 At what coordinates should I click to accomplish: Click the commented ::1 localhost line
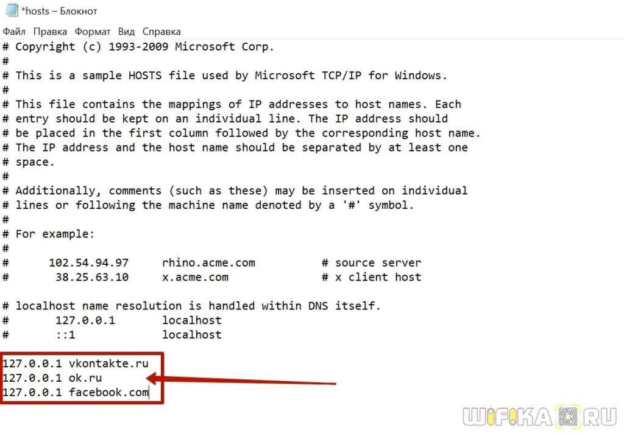point(112,334)
